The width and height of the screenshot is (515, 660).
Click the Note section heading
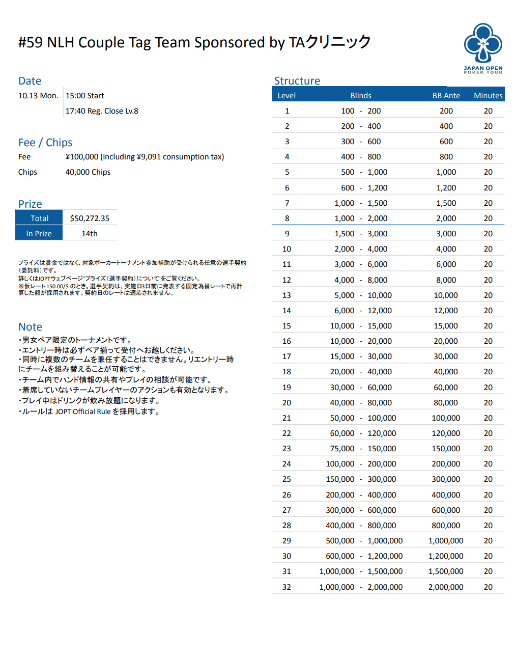point(30,327)
